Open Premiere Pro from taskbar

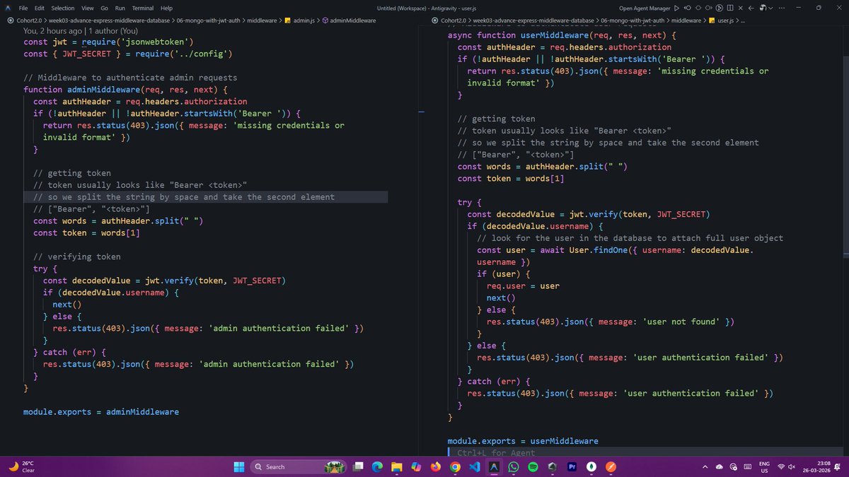571,466
